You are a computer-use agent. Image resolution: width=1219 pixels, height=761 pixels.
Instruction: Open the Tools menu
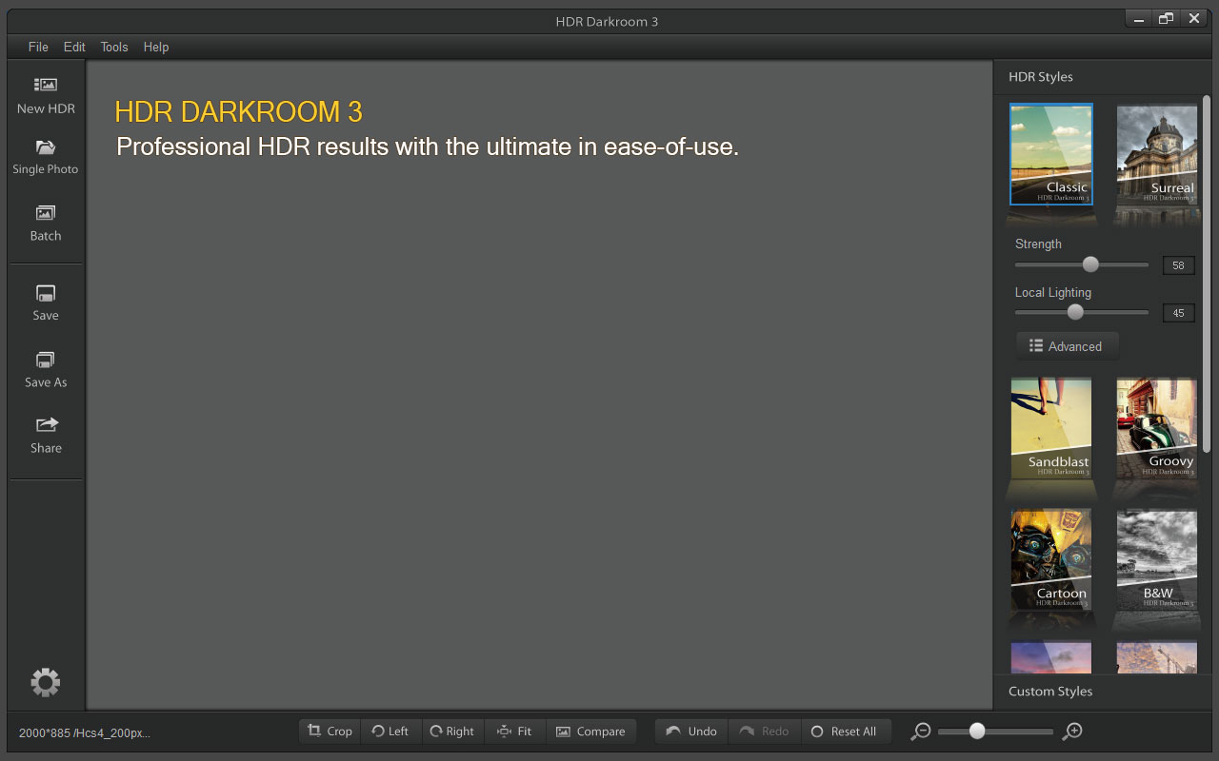tap(114, 47)
